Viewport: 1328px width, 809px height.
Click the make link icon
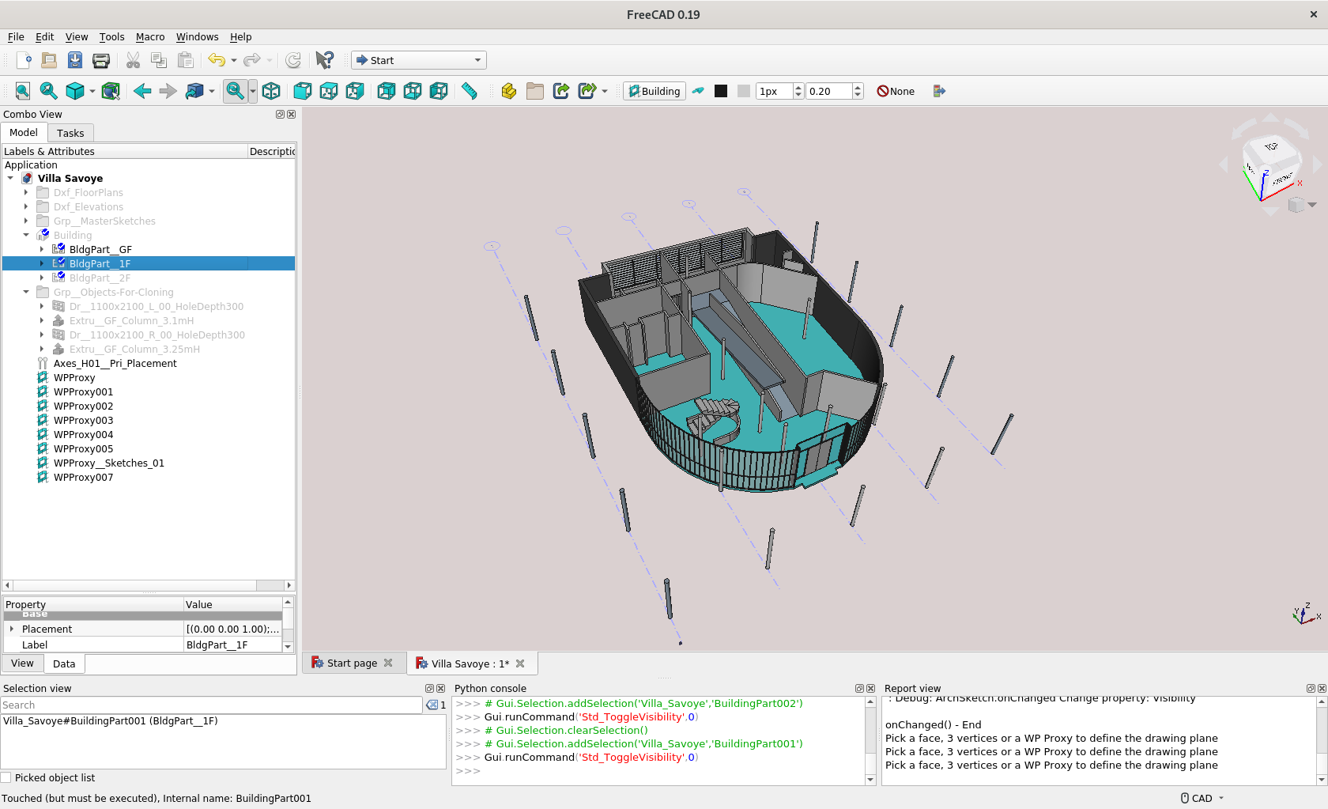click(x=561, y=91)
